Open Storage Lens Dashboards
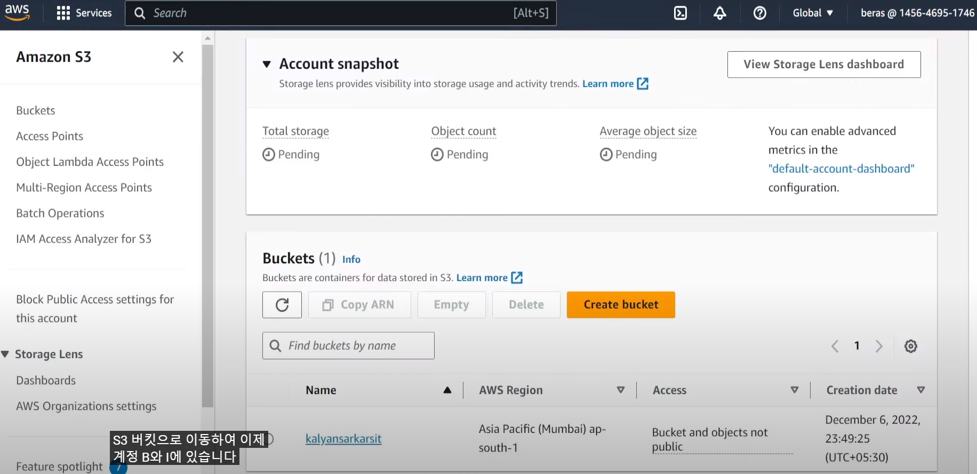Screen dimensions: 977x474 46,381
